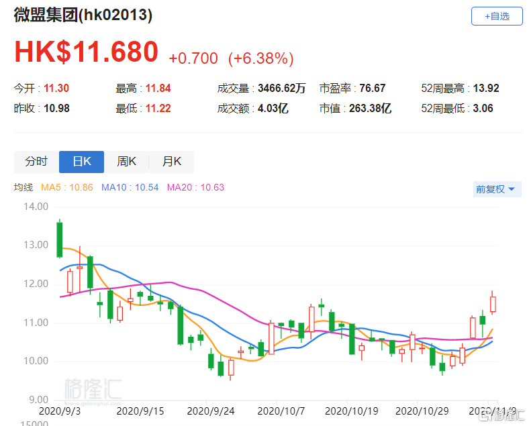Click the 格隆汇 logo at bottom right corner
529x426 pixels.
pyautogui.click(x=500, y=416)
